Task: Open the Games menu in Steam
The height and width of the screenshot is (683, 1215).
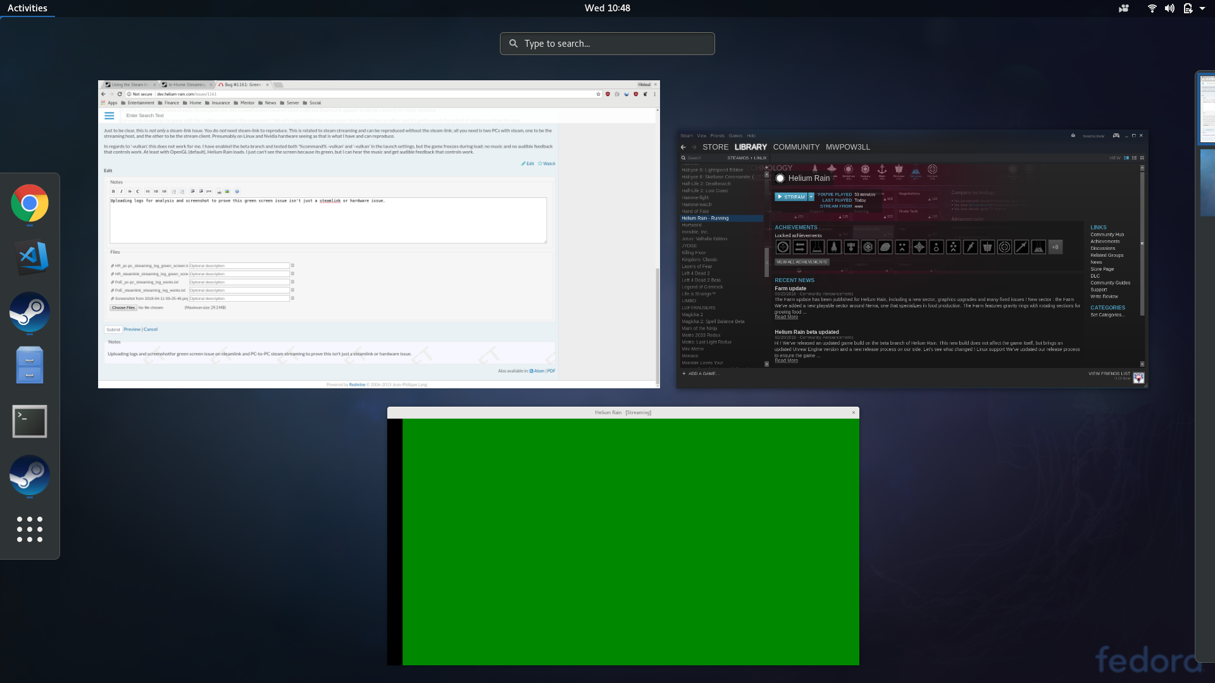Action: (735, 136)
